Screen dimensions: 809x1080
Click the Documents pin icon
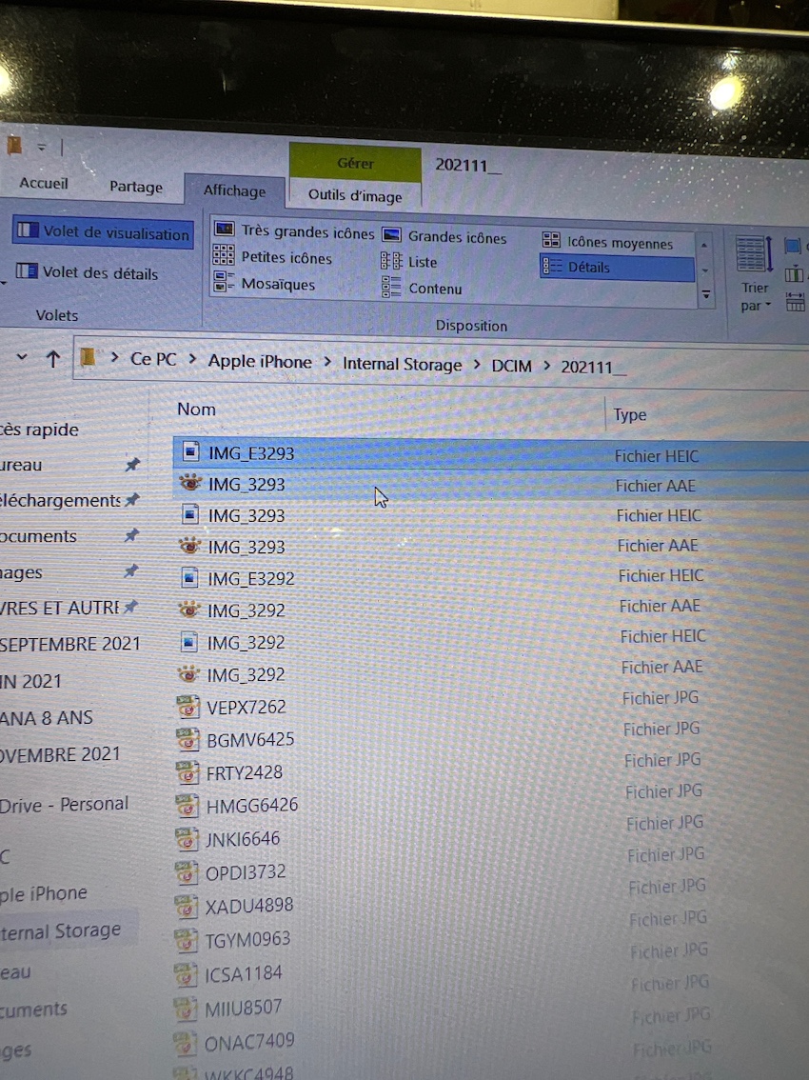click(131, 535)
